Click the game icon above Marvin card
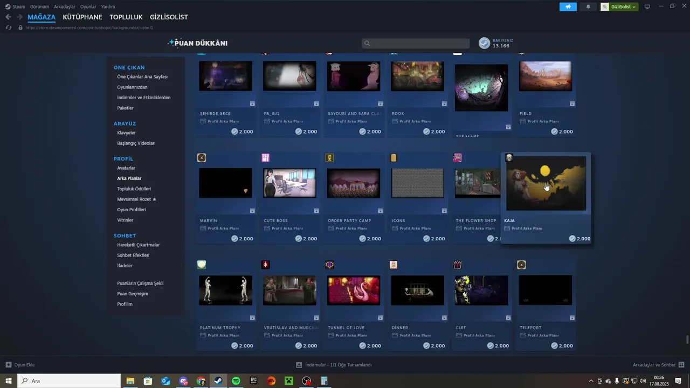690x388 pixels. click(202, 158)
